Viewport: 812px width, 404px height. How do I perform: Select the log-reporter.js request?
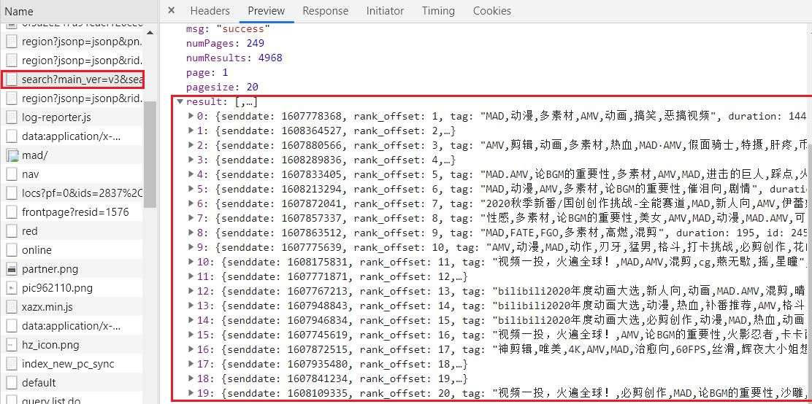72,117
